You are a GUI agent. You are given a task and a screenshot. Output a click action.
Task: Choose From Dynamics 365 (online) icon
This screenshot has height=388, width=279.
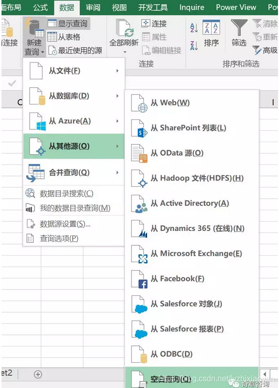click(x=139, y=228)
